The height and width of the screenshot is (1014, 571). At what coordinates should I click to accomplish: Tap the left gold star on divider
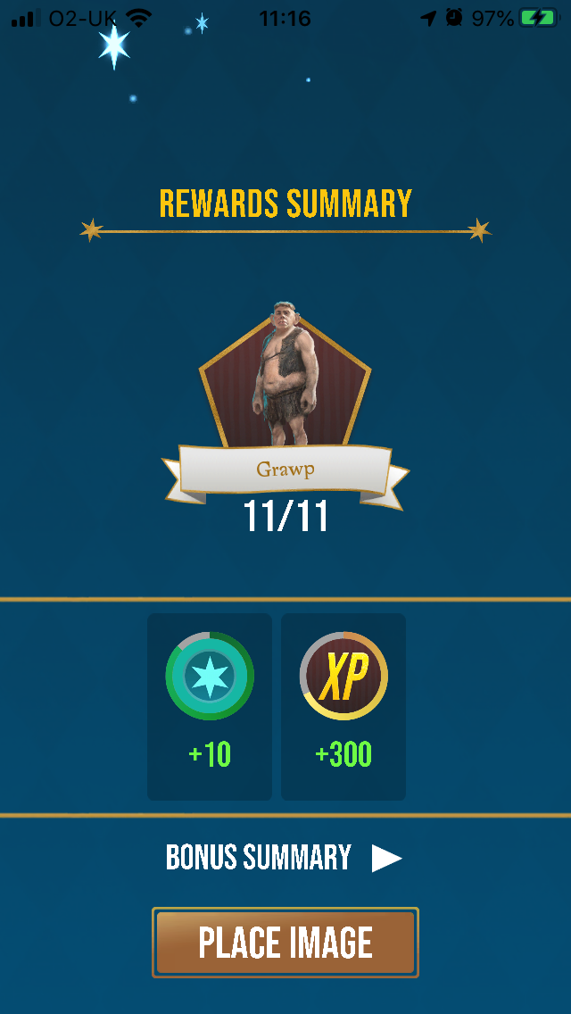click(x=91, y=230)
